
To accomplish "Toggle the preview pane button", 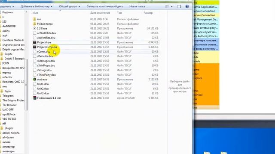I will click(179, 6).
